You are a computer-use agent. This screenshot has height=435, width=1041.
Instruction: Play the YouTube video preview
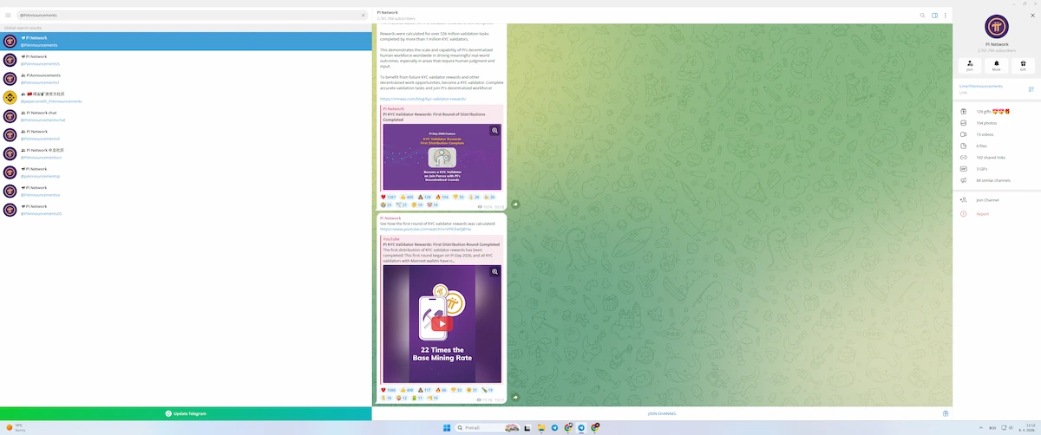pyautogui.click(x=442, y=324)
